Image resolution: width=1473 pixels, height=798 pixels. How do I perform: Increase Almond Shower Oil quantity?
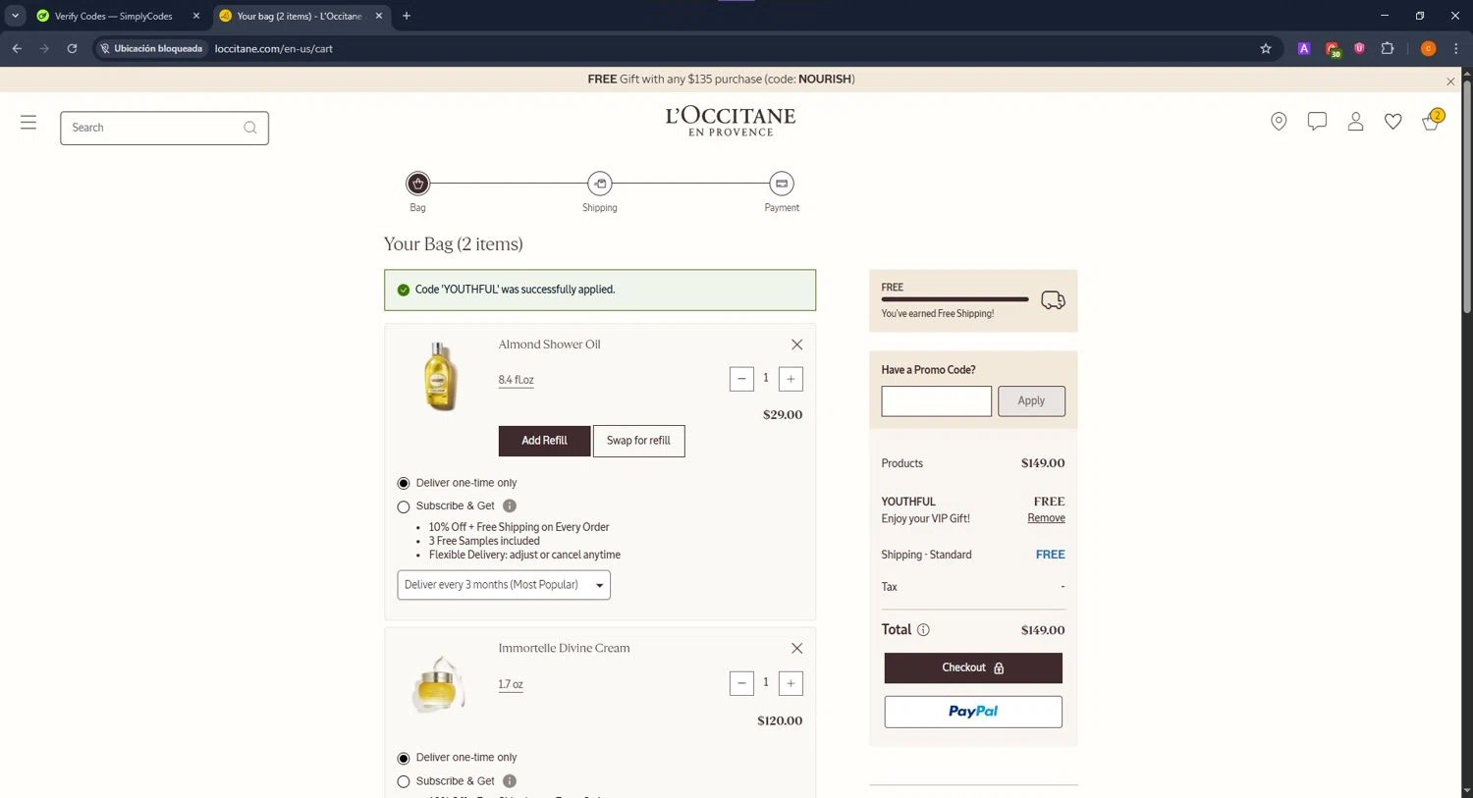point(791,379)
